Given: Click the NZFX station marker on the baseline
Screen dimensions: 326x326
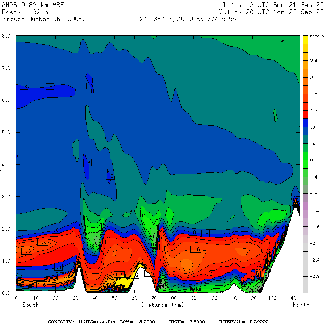Looking at the screenshot, I should pos(196,289).
